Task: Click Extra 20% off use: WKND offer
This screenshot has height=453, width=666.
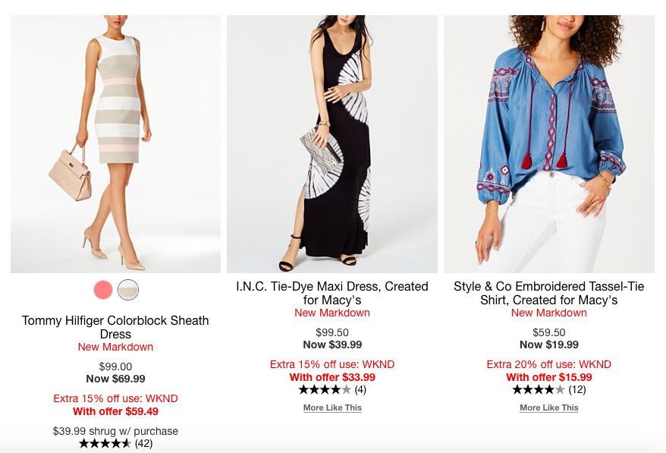Action: point(548,364)
